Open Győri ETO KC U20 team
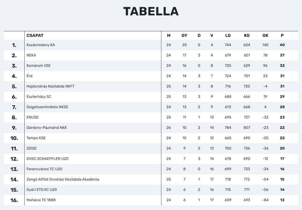This screenshot has width=302, height=210. pos(42,190)
